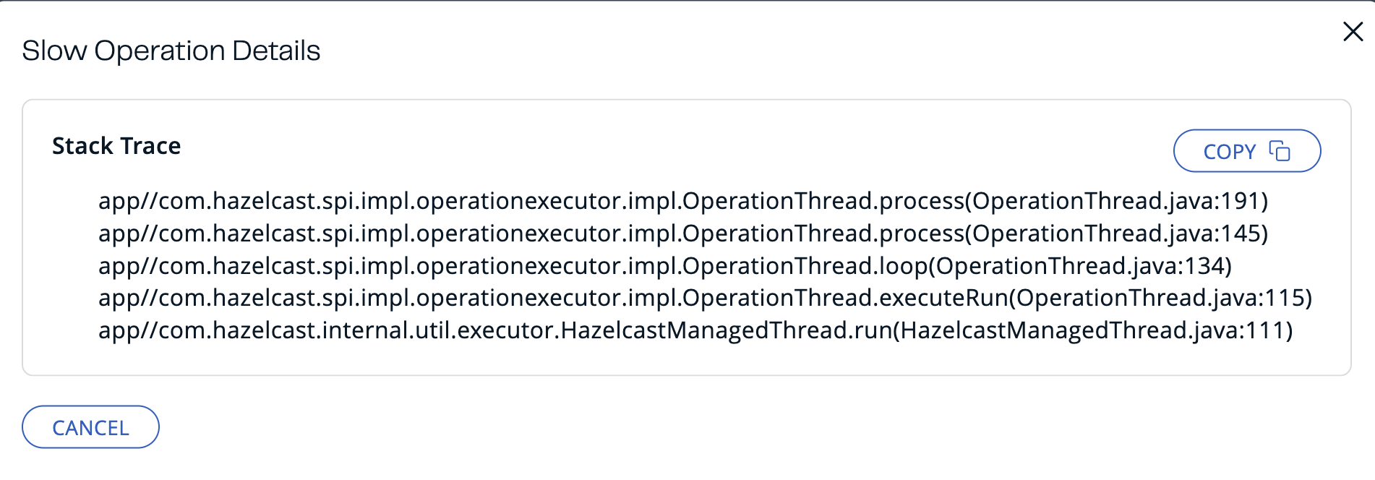Click the Slow Operation Details title

point(174,50)
